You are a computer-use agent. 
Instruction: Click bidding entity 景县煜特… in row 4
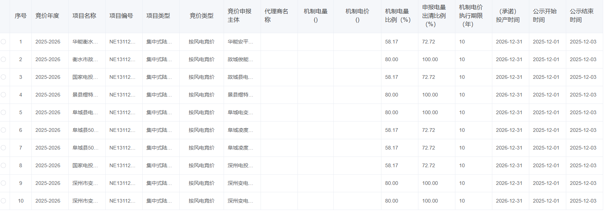point(240,95)
